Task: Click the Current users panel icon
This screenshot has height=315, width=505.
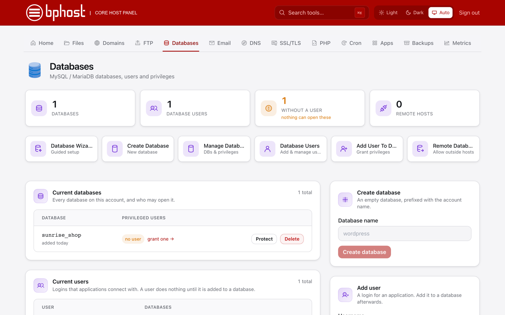Action: (41, 285)
